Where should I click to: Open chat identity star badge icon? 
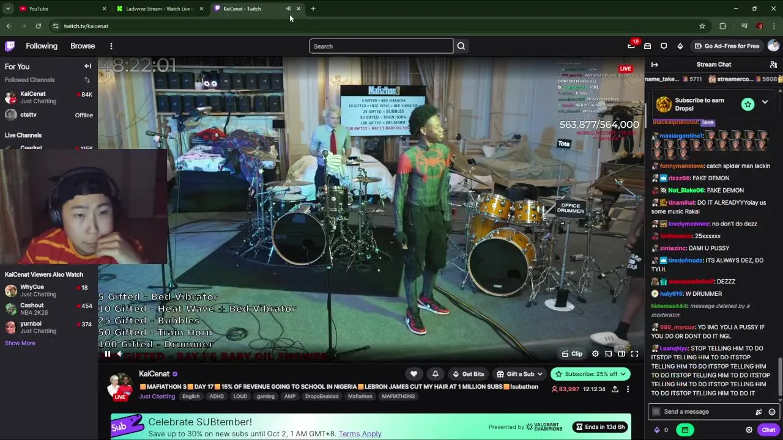656,411
